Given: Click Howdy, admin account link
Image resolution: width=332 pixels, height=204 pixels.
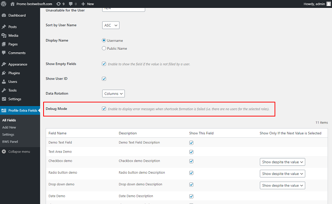Looking at the screenshot, I should pyautogui.click(x=314, y=4).
